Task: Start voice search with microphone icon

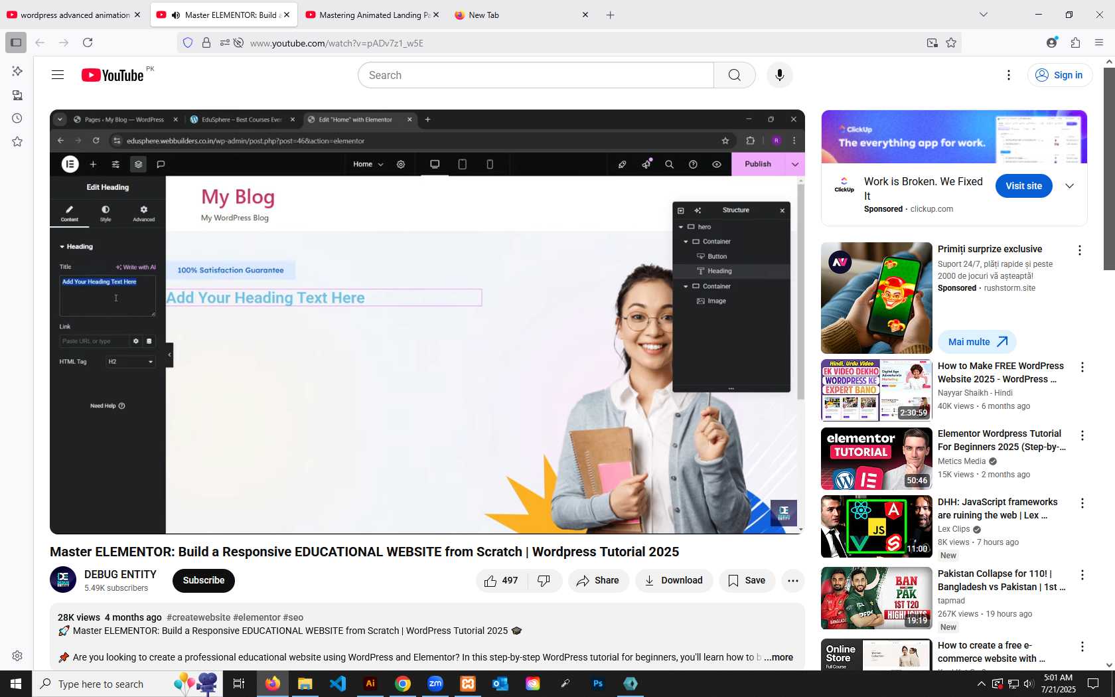Action: (779, 75)
